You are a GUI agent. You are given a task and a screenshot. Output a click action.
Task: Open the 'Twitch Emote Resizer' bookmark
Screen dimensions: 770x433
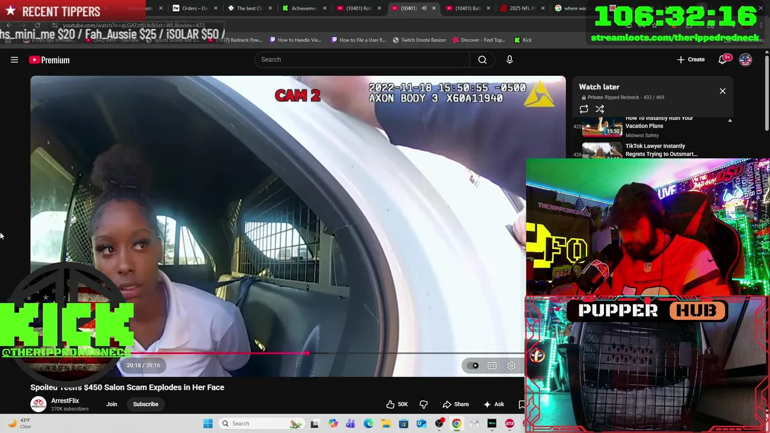(419, 40)
